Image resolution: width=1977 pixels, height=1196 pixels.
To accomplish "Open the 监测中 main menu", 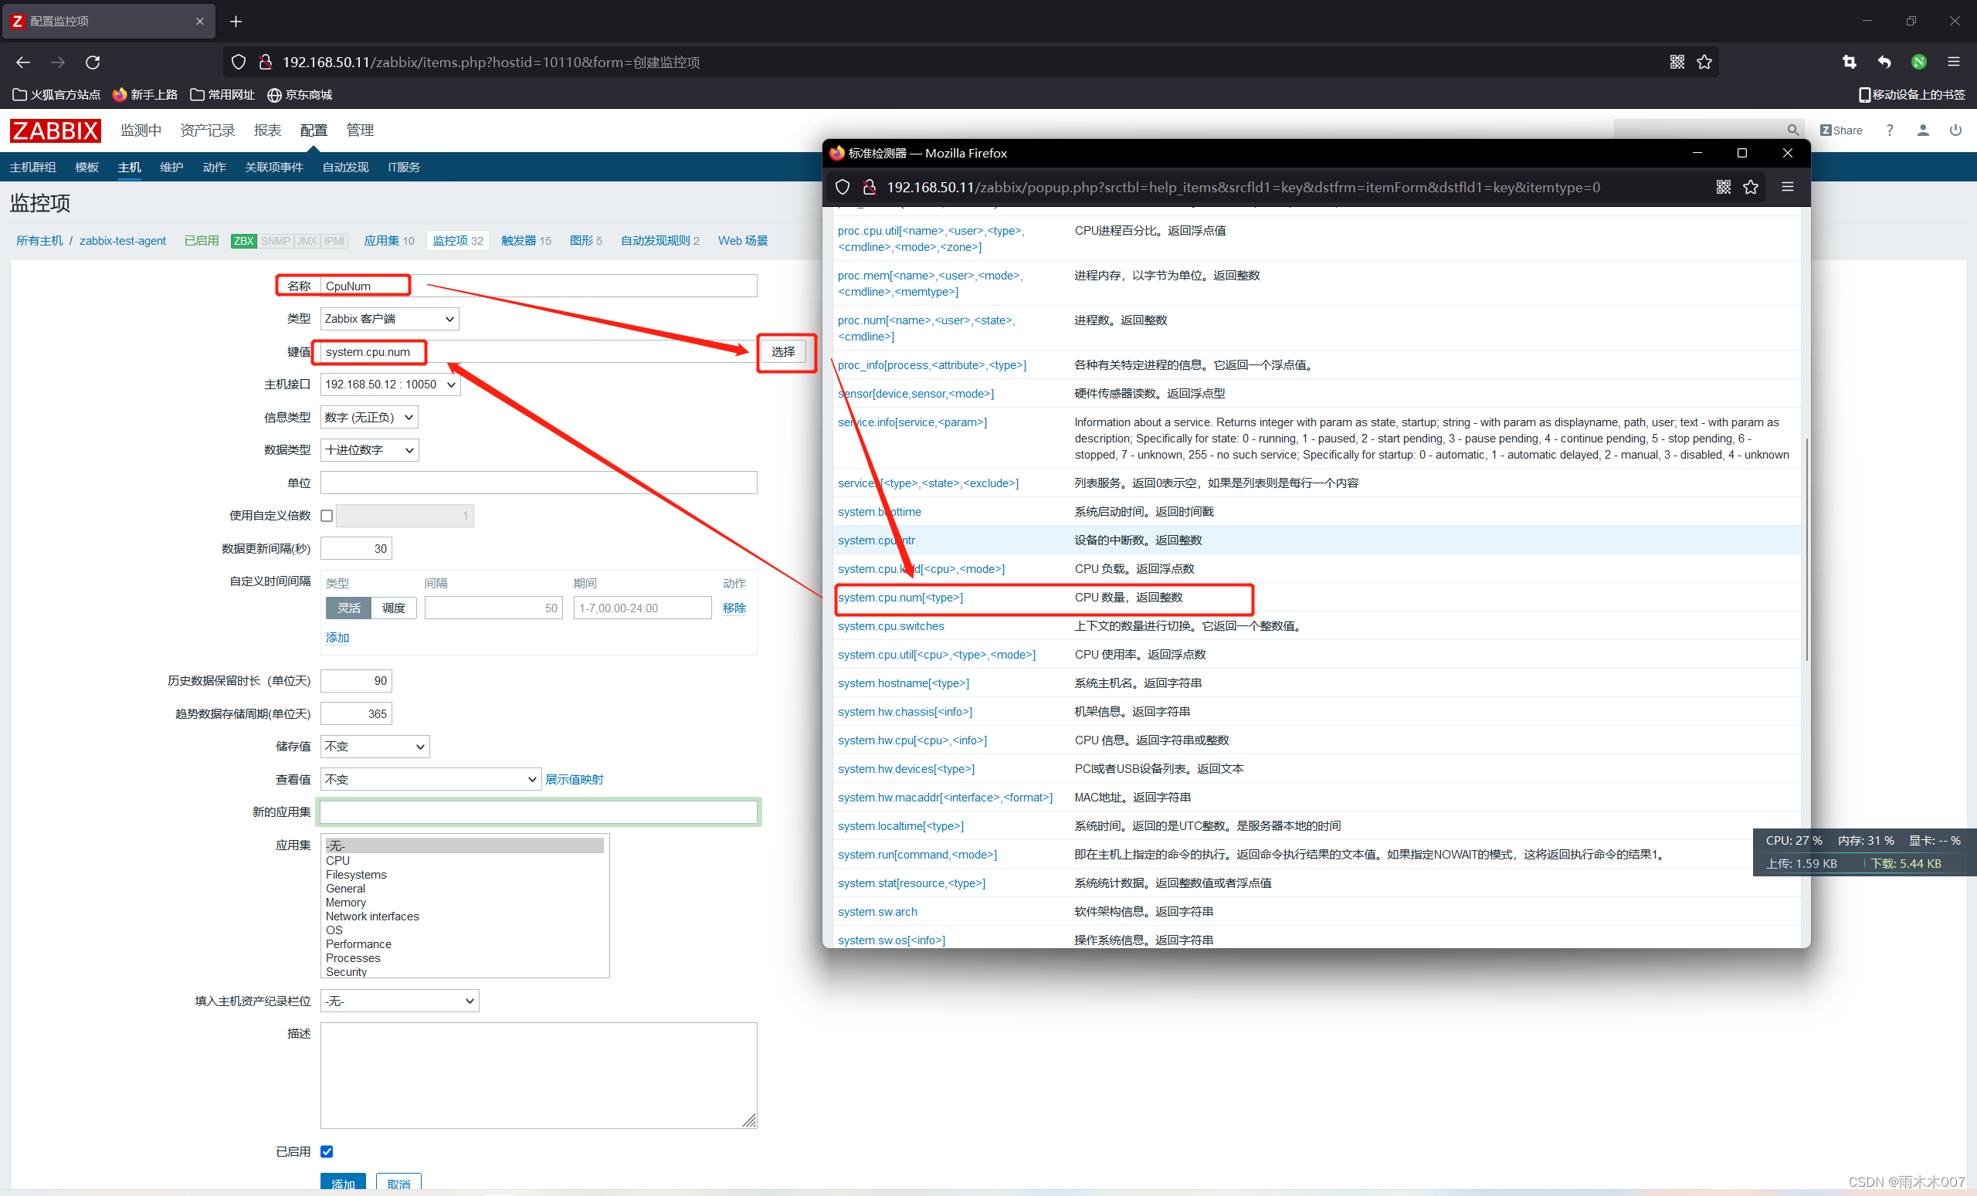I will click(141, 130).
